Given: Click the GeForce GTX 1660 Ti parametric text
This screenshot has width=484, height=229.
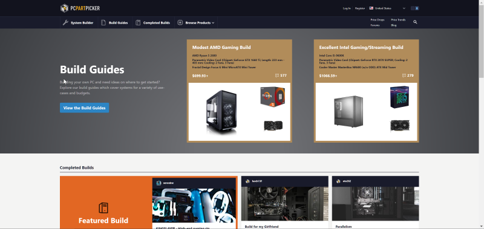Looking at the screenshot, I should [238, 62].
